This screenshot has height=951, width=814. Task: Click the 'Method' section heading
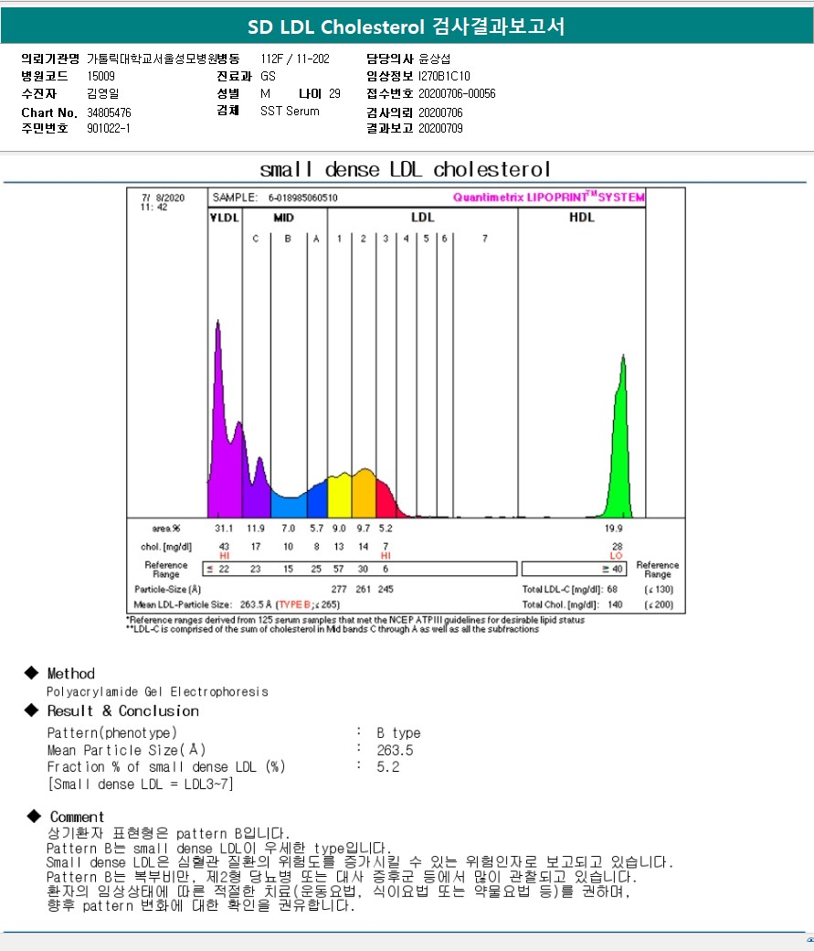pyautogui.click(x=71, y=674)
